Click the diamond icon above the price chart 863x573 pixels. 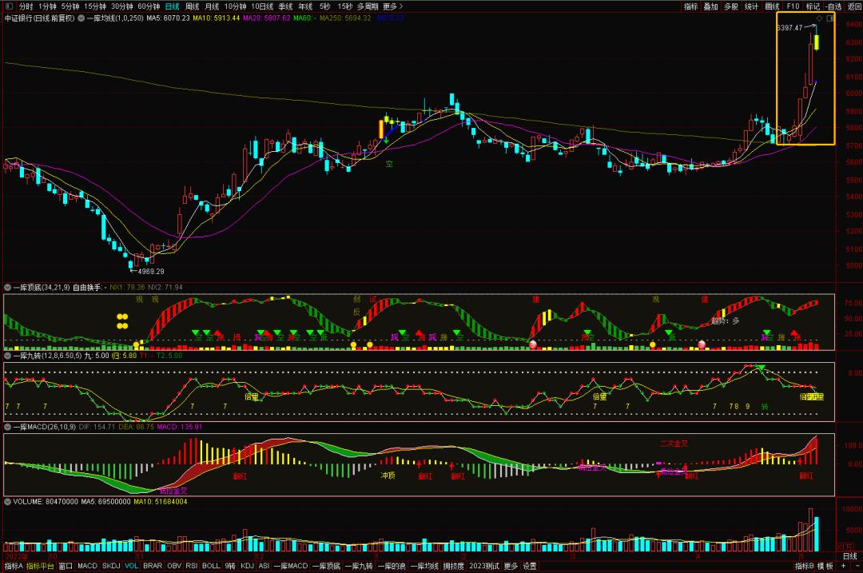pyautogui.click(x=819, y=18)
